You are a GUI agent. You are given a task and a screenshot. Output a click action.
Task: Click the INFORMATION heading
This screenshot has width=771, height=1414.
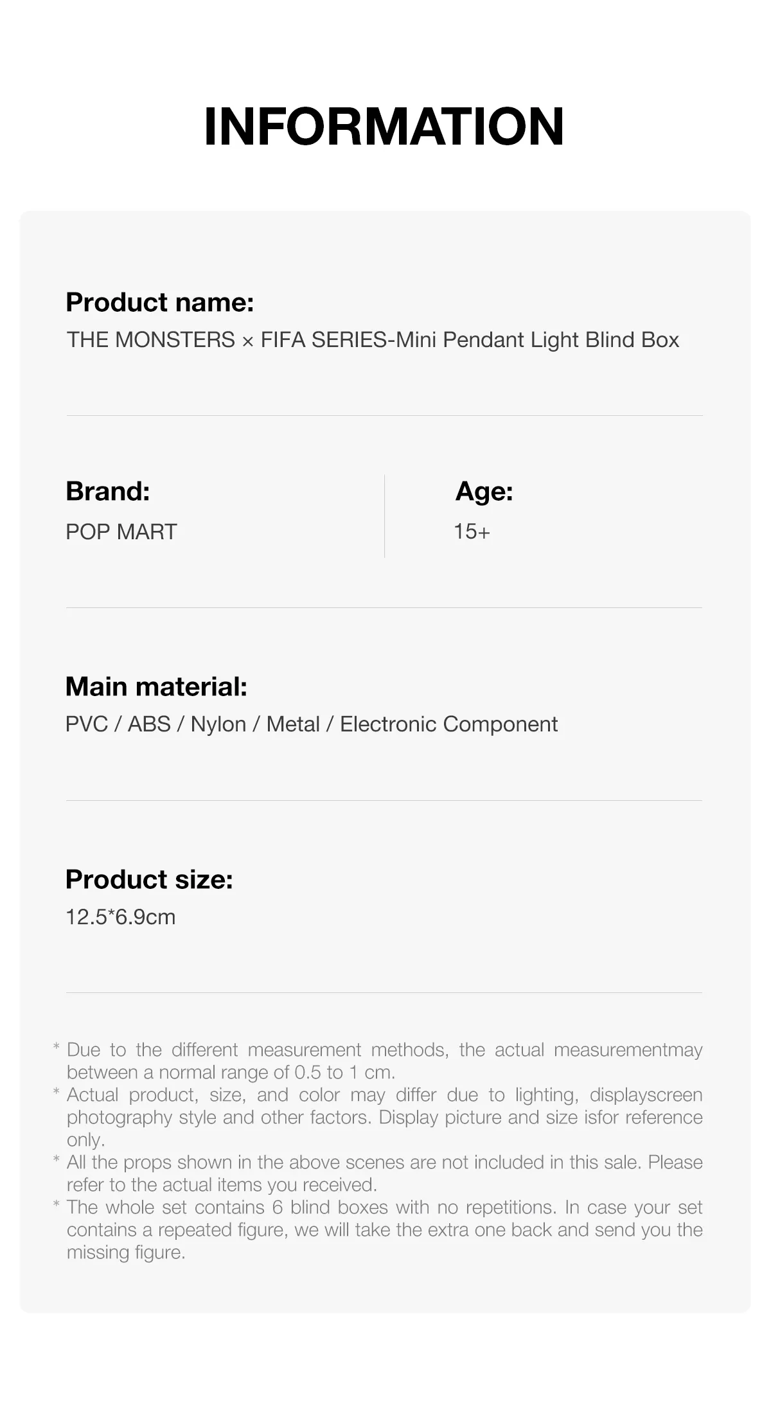tap(384, 127)
